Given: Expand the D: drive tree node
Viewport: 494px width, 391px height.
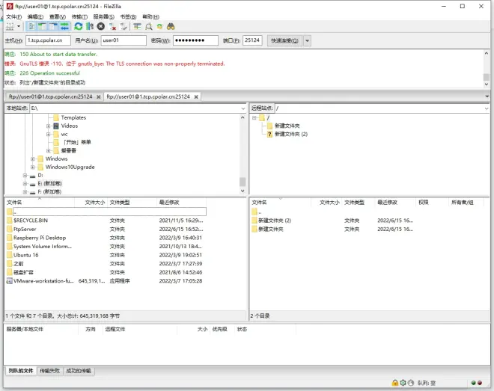Looking at the screenshot, I should (x=25, y=175).
